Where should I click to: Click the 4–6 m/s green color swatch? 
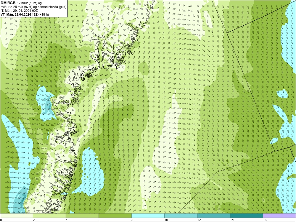82,216
